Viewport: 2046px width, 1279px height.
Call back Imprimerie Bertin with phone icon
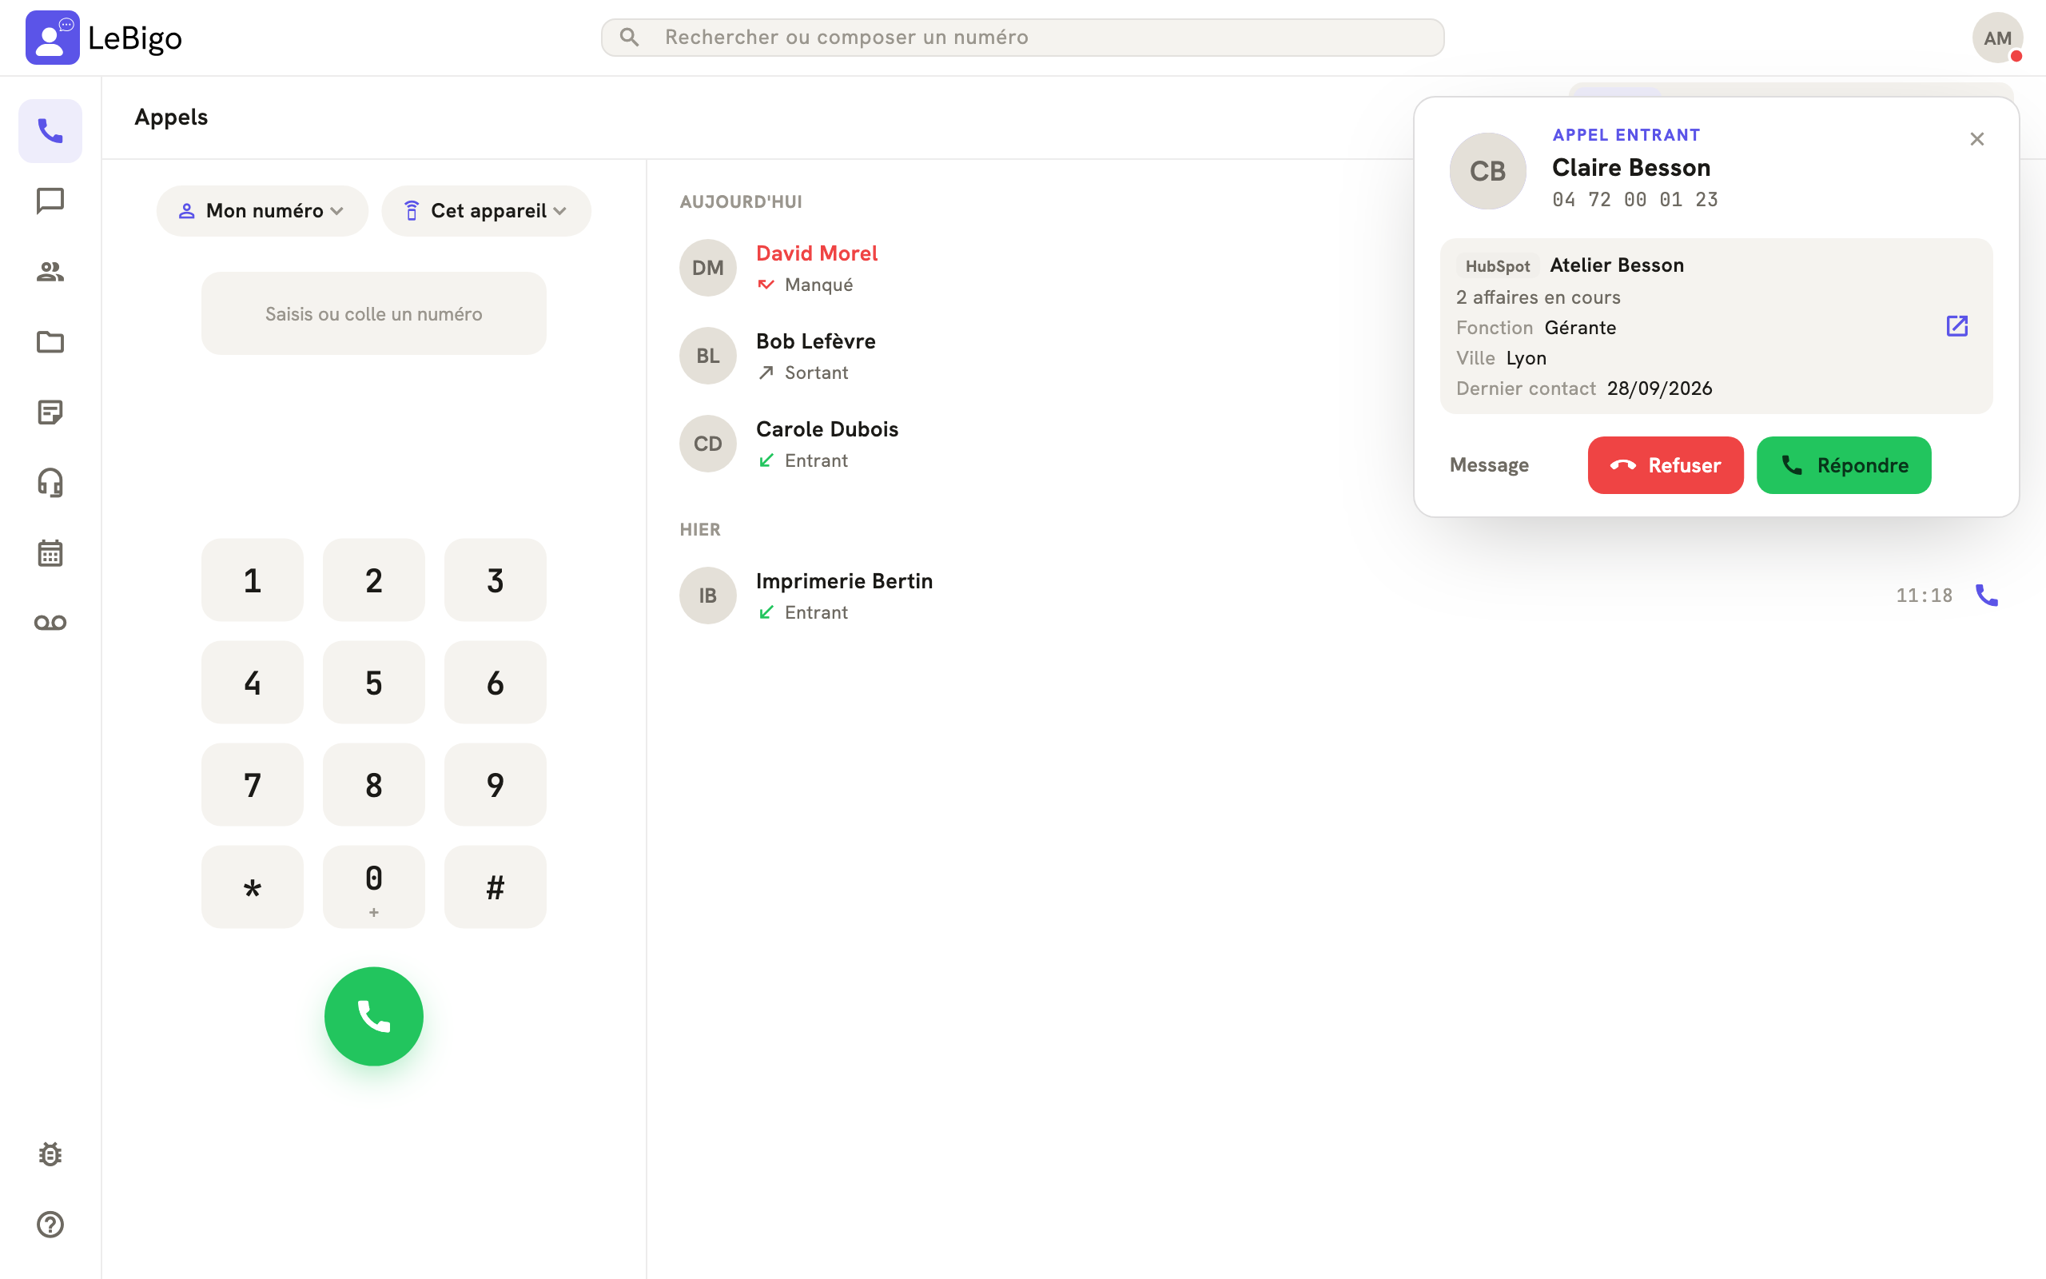(1986, 596)
